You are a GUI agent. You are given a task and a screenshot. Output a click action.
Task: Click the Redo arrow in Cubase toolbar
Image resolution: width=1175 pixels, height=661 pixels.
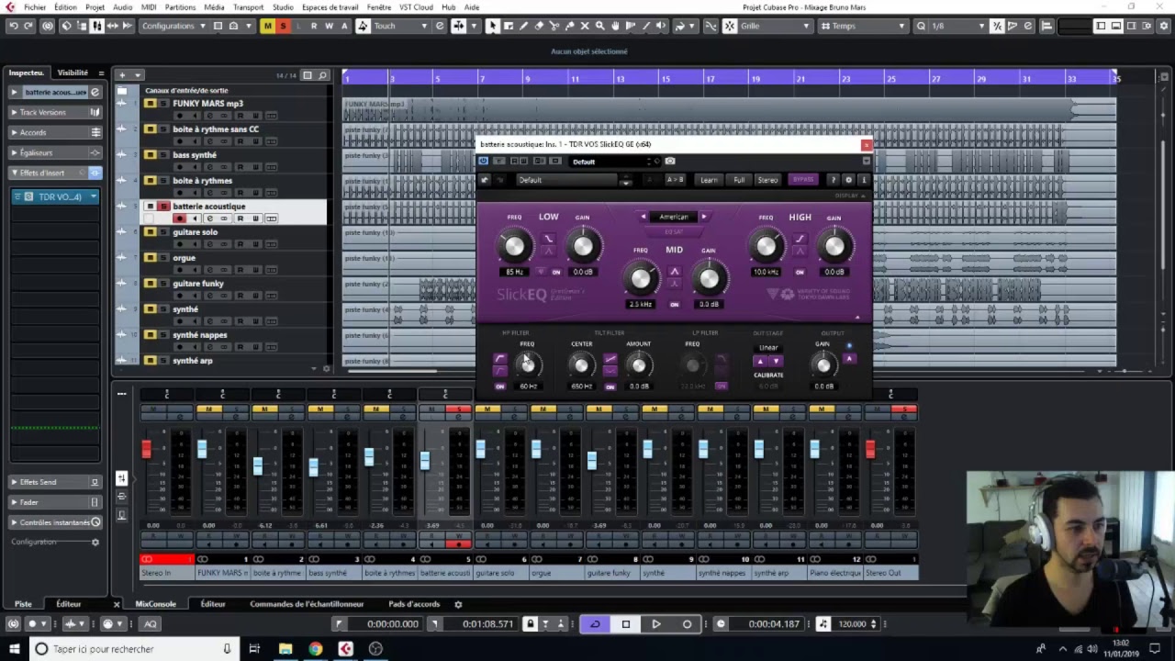pyautogui.click(x=29, y=26)
